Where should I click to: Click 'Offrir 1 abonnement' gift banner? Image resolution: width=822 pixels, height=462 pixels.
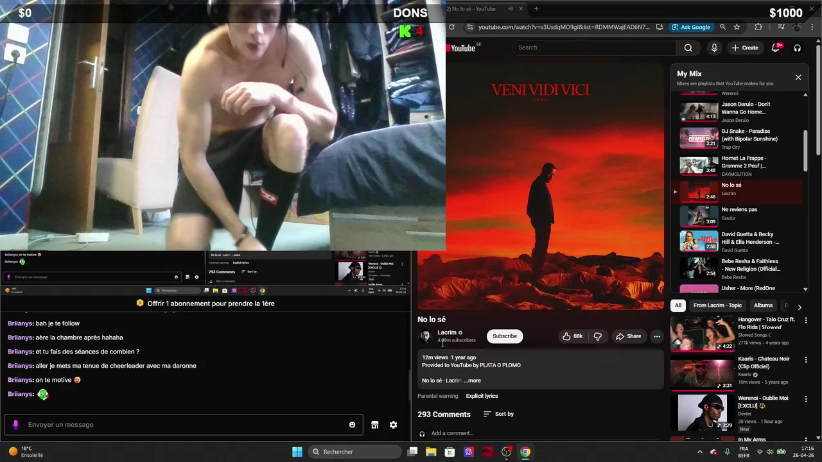click(205, 304)
